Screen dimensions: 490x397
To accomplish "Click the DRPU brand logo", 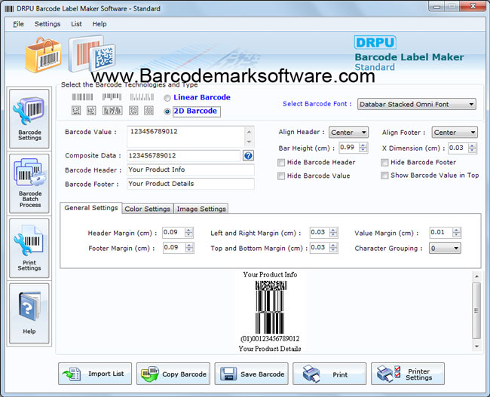I will (x=375, y=42).
